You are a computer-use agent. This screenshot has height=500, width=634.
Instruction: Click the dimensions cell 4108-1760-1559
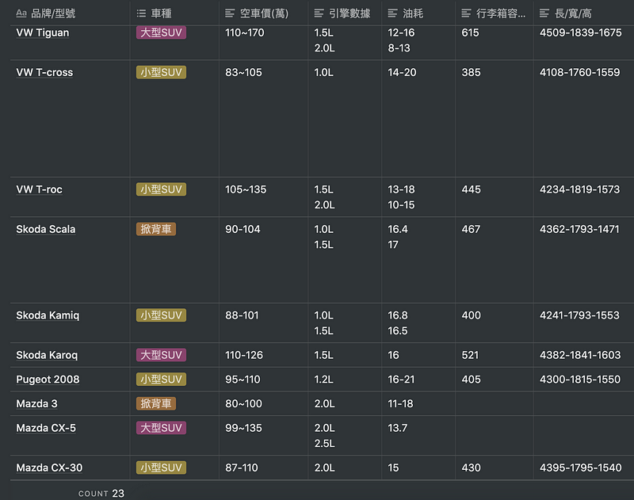point(584,119)
